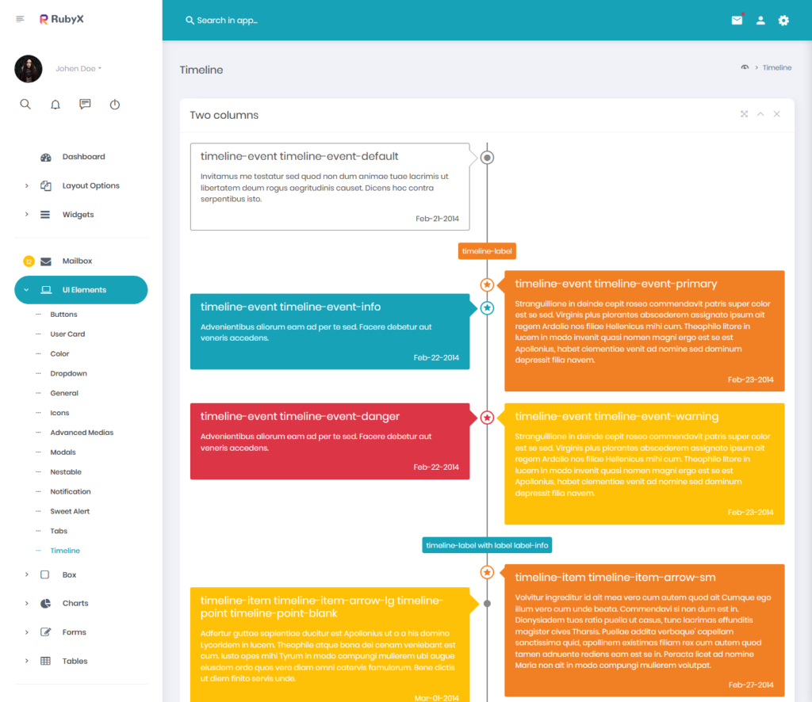Open the chat messages icon in sidebar

(85, 104)
